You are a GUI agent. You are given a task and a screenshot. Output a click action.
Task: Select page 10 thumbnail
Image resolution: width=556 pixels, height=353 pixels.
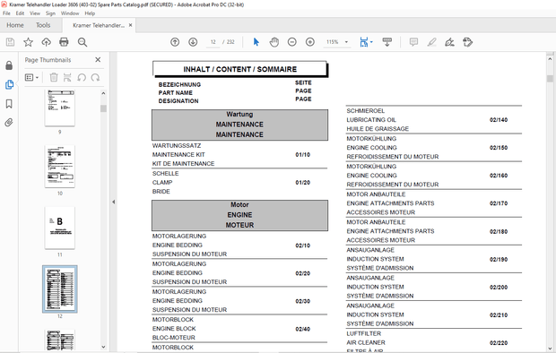pos(59,167)
